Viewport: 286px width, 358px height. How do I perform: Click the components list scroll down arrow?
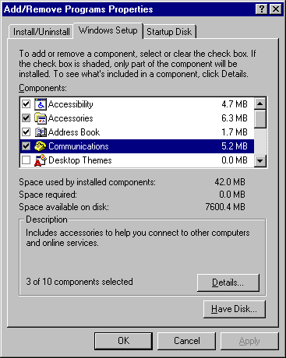click(260, 160)
